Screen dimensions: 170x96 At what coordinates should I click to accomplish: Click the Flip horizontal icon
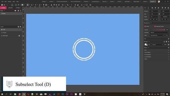[54, 5]
